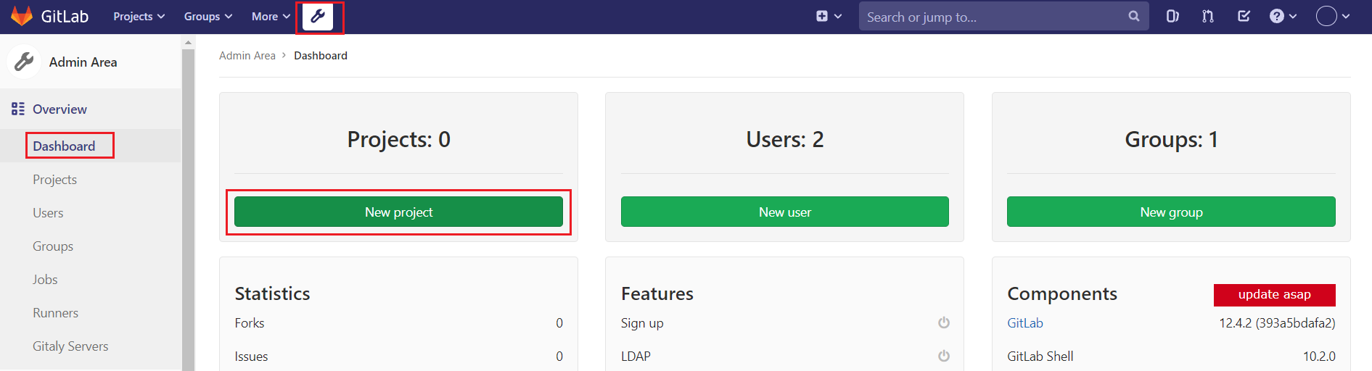Click the Statistics heading

pyautogui.click(x=272, y=293)
